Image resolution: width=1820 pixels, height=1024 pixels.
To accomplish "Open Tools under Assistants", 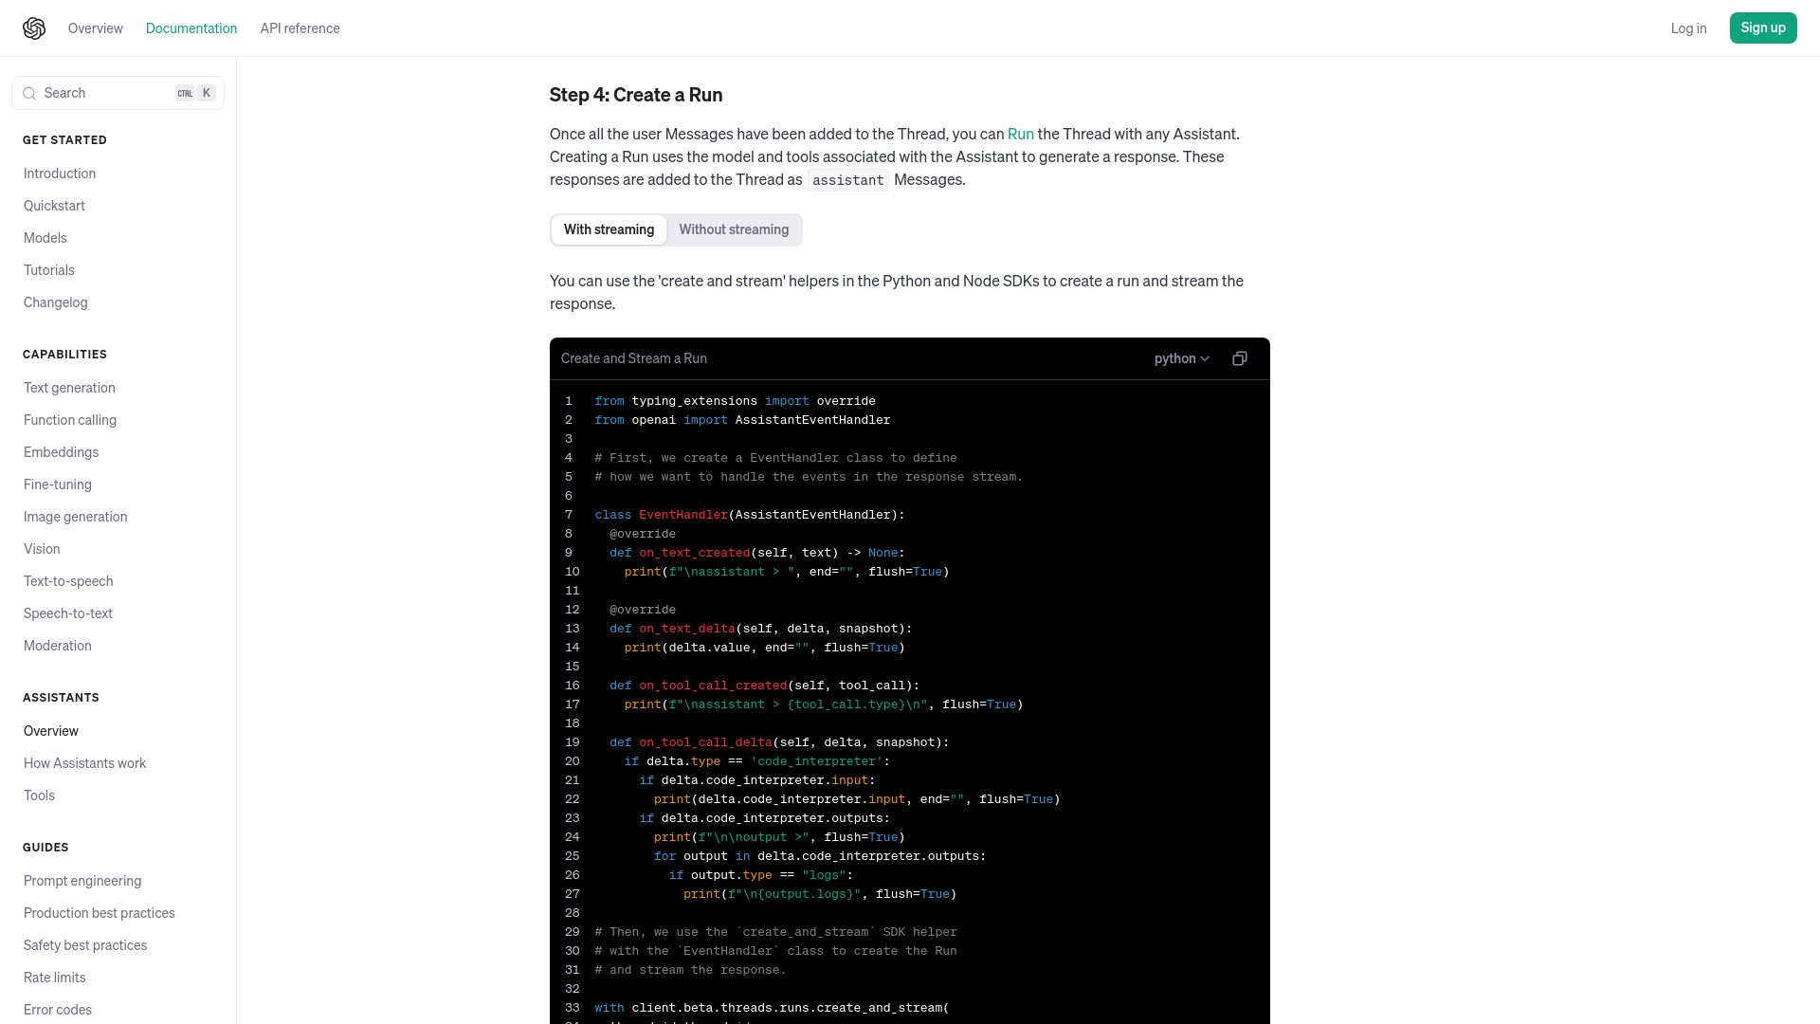I will click(x=39, y=795).
